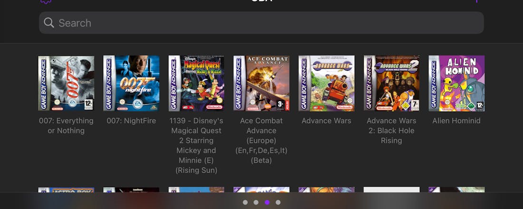Open the partially visible Astro Boy cover

click(66, 190)
